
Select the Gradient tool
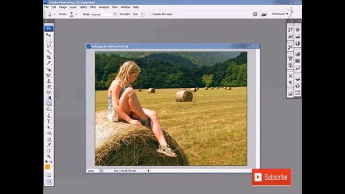tap(49, 98)
